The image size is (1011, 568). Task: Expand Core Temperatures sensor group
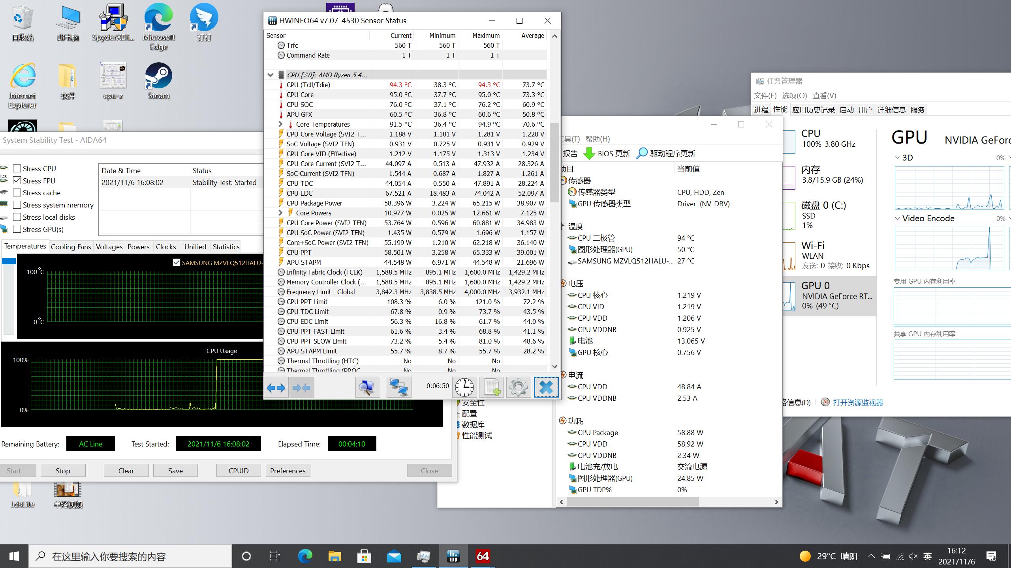pyautogui.click(x=280, y=124)
